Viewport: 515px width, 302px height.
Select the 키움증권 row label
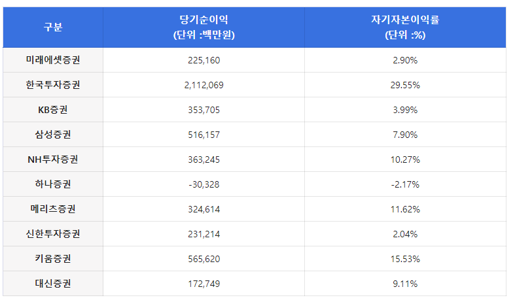pyautogui.click(x=53, y=259)
